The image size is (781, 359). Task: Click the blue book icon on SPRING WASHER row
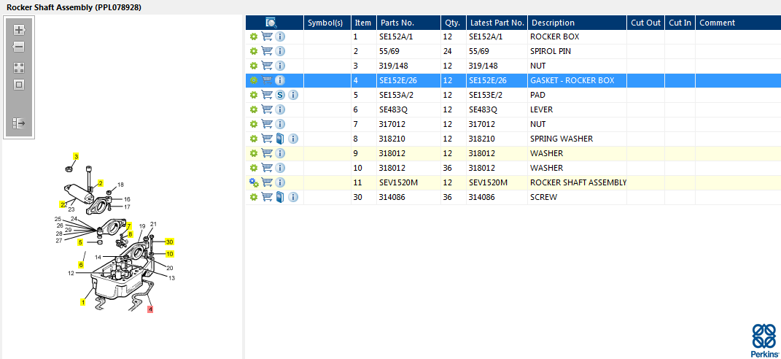click(x=280, y=139)
